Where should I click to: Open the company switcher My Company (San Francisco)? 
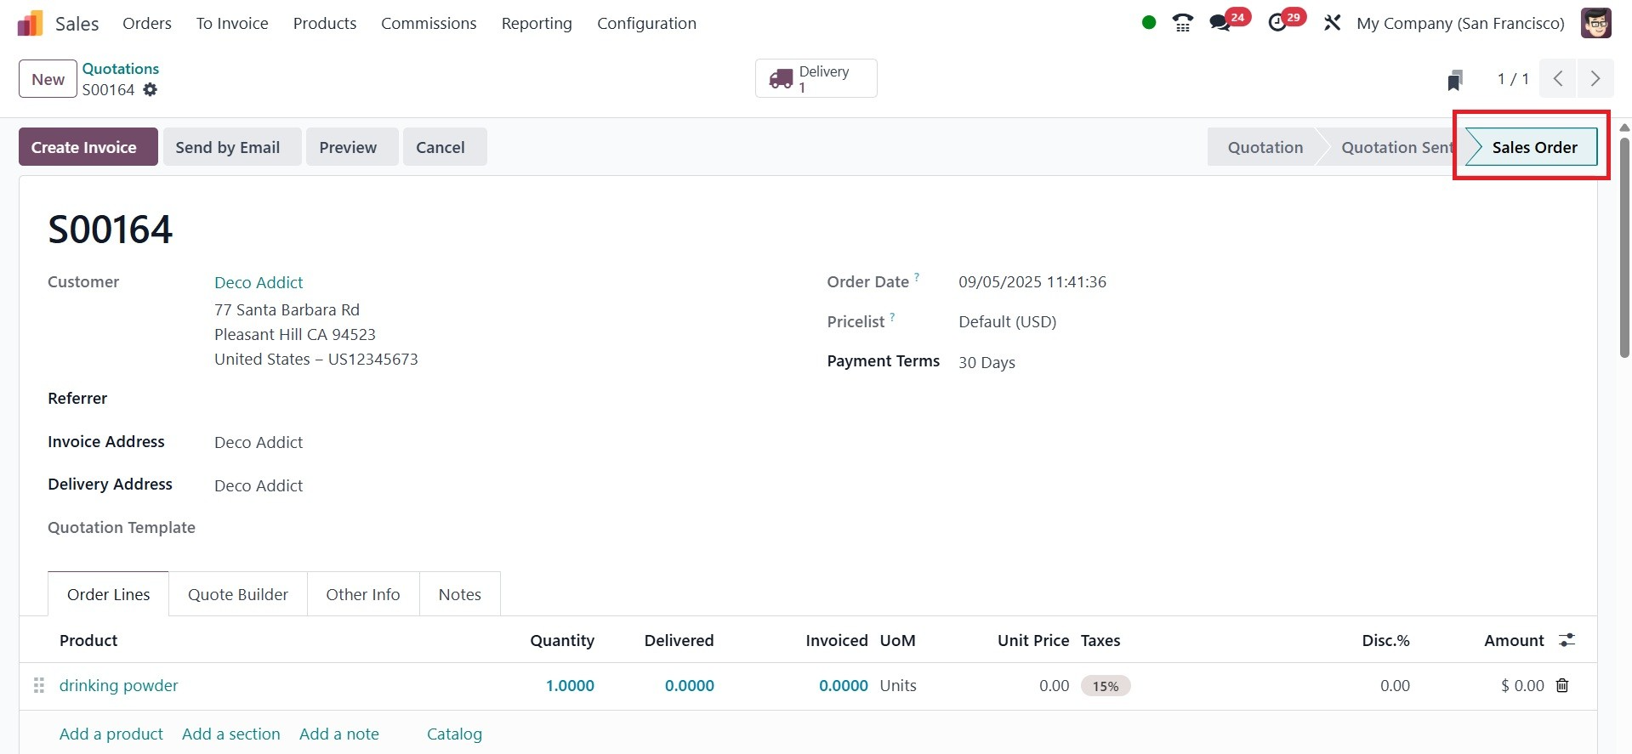click(1460, 23)
